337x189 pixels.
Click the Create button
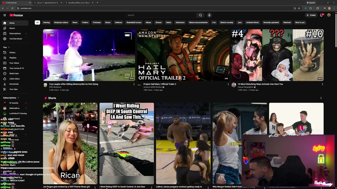click(x=311, y=15)
